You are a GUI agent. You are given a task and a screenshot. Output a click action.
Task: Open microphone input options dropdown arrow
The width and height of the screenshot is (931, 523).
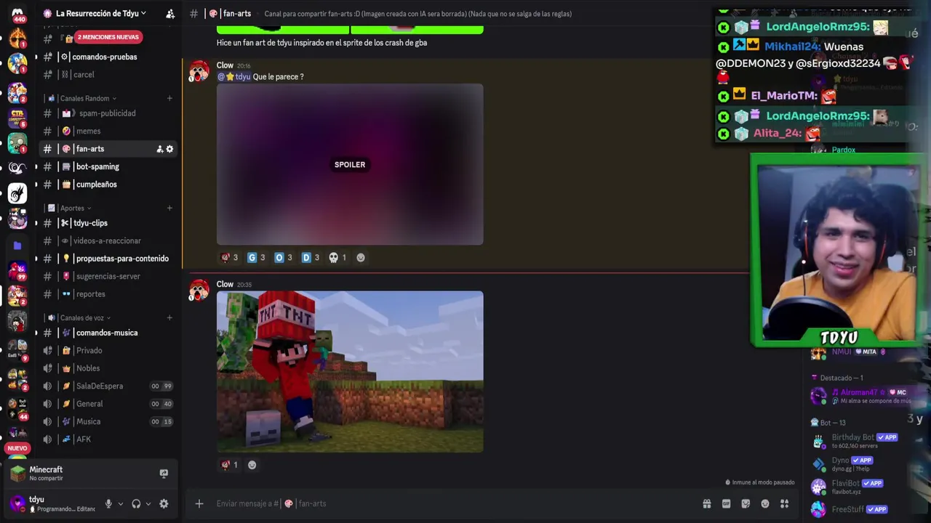point(121,503)
